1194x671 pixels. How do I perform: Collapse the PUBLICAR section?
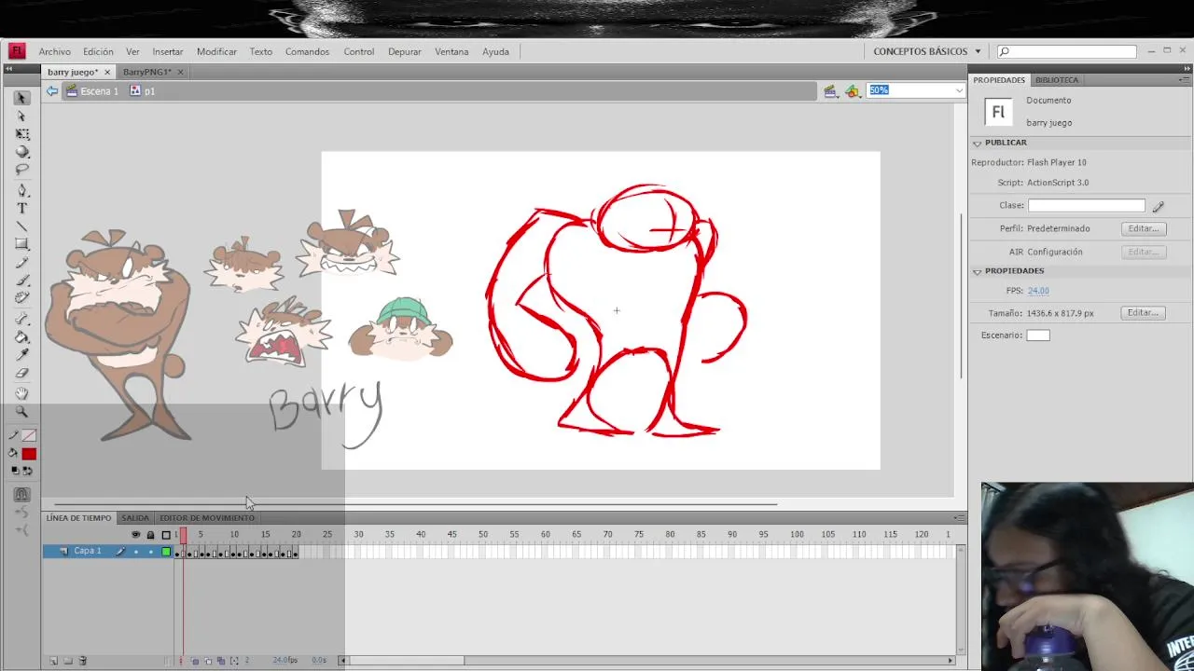[977, 143]
